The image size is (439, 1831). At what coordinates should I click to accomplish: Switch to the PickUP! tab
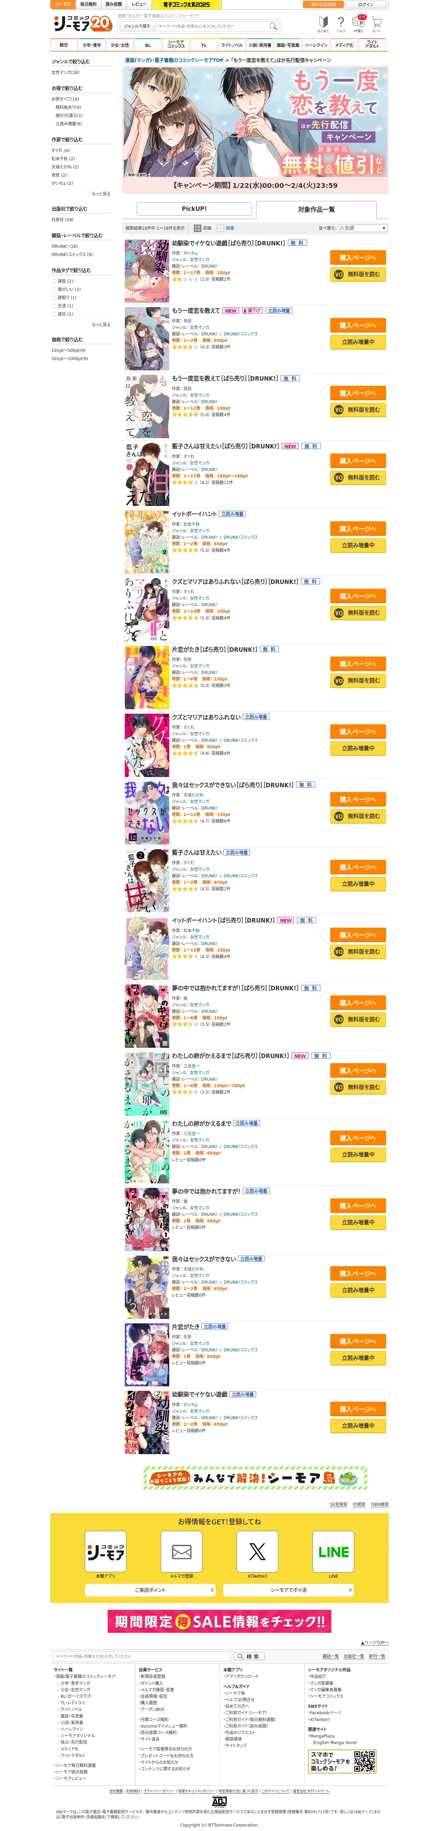point(194,209)
